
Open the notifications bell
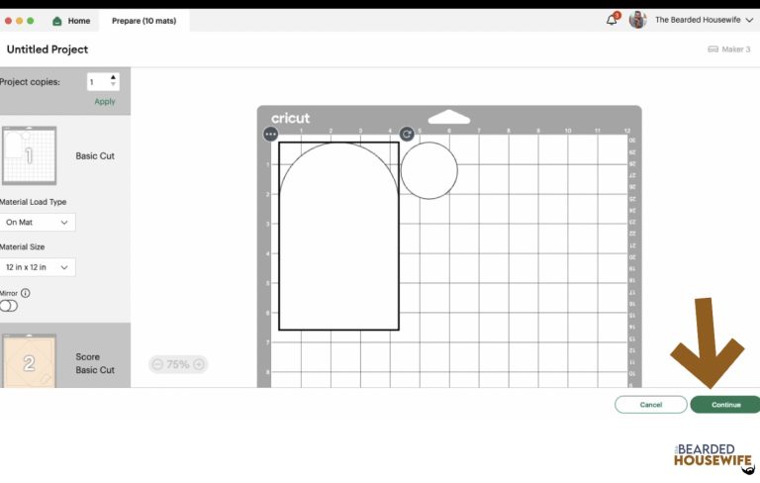(x=612, y=20)
